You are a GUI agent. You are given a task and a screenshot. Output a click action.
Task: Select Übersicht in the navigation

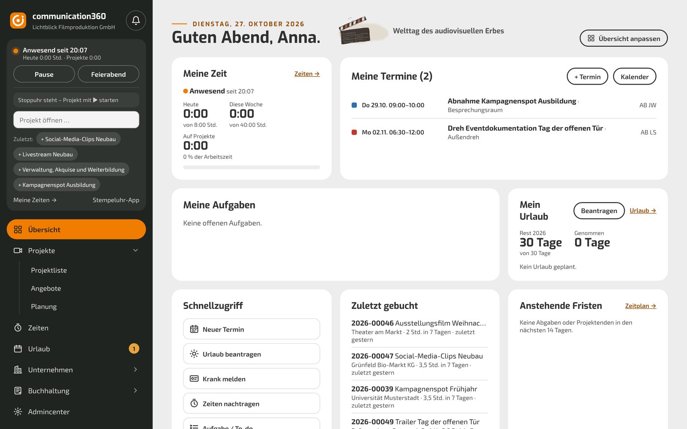(x=76, y=230)
